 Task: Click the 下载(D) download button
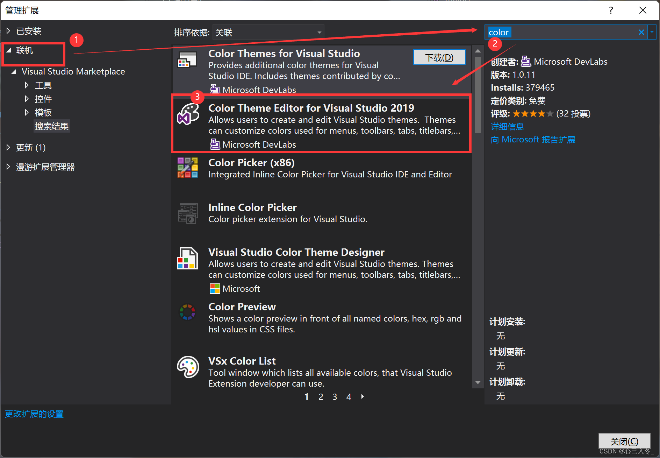[439, 57]
